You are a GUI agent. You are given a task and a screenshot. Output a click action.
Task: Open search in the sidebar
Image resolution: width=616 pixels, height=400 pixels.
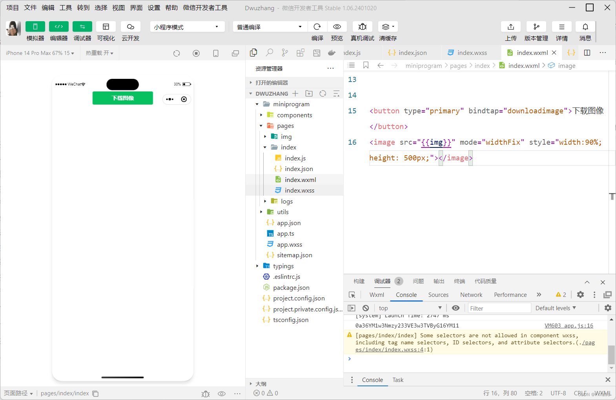[270, 53]
